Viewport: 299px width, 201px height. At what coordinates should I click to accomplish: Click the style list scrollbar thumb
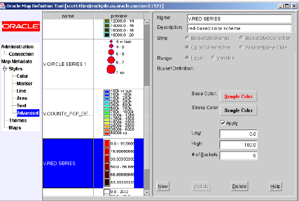[x=147, y=128]
